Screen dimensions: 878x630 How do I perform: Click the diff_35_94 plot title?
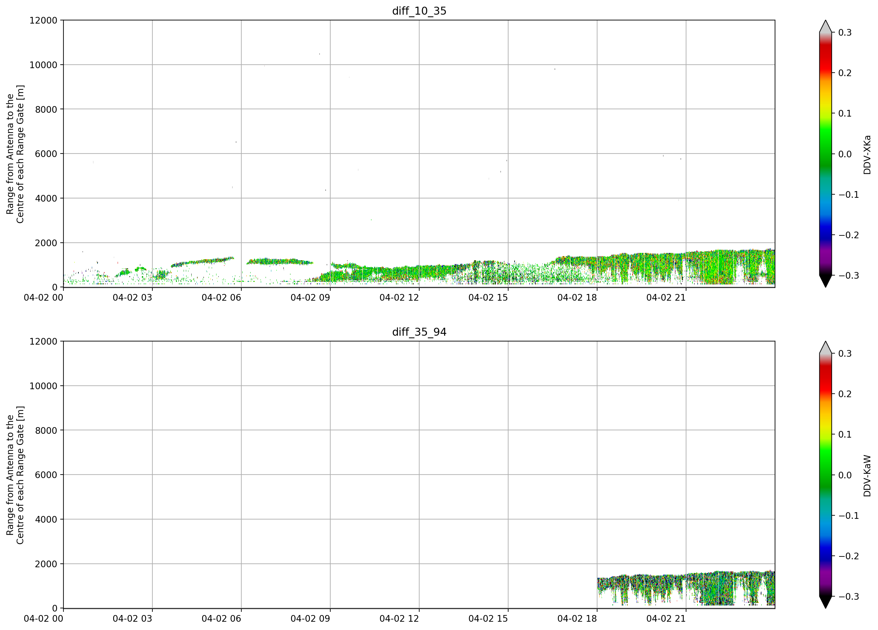tap(419, 332)
